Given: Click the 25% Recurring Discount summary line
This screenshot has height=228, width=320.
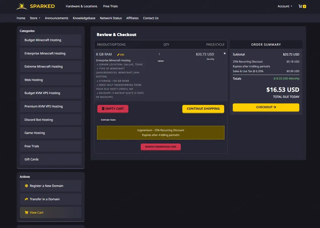Looking at the screenshot, I should (266, 62).
